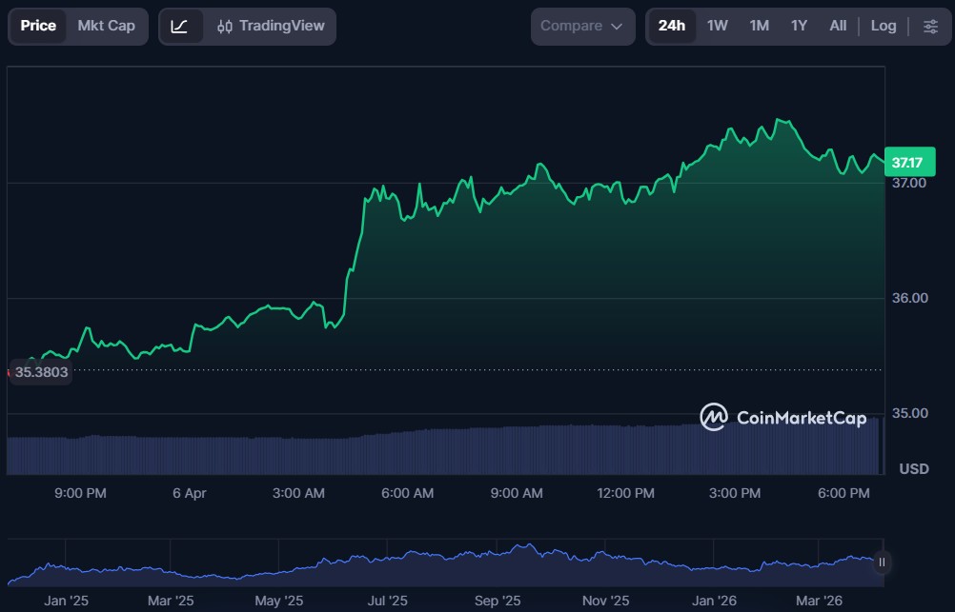This screenshot has width=955, height=612.
Task: Show the 1Y price range
Action: coord(799,27)
